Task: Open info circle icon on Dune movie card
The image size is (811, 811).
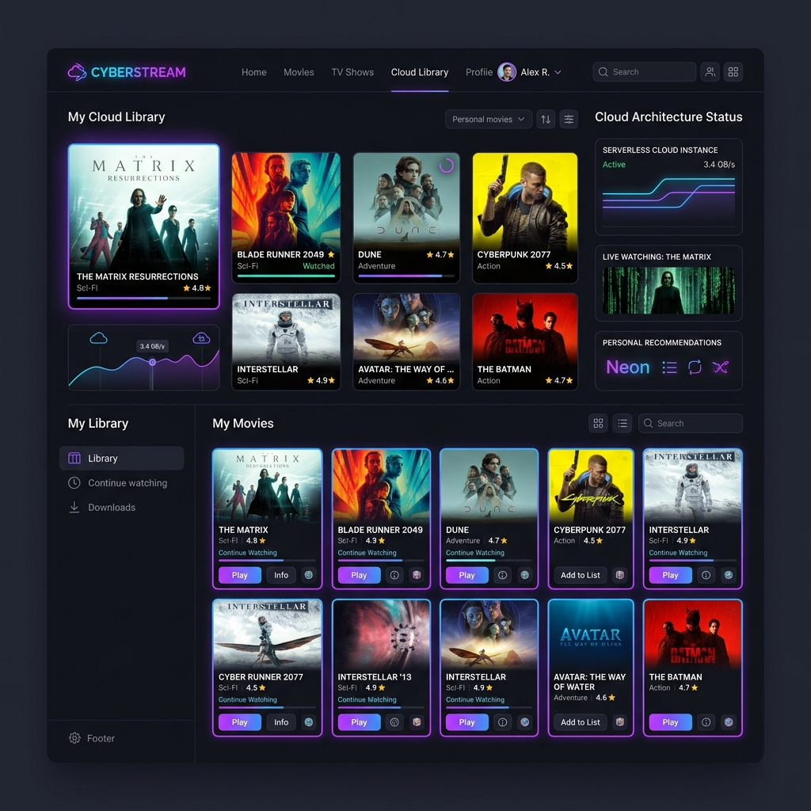Action: [502, 575]
